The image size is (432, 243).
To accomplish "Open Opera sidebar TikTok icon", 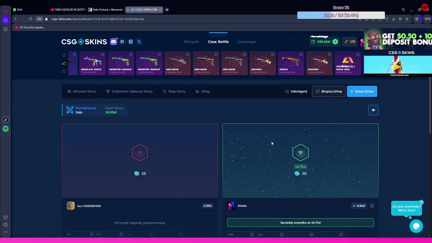I will (5, 119).
